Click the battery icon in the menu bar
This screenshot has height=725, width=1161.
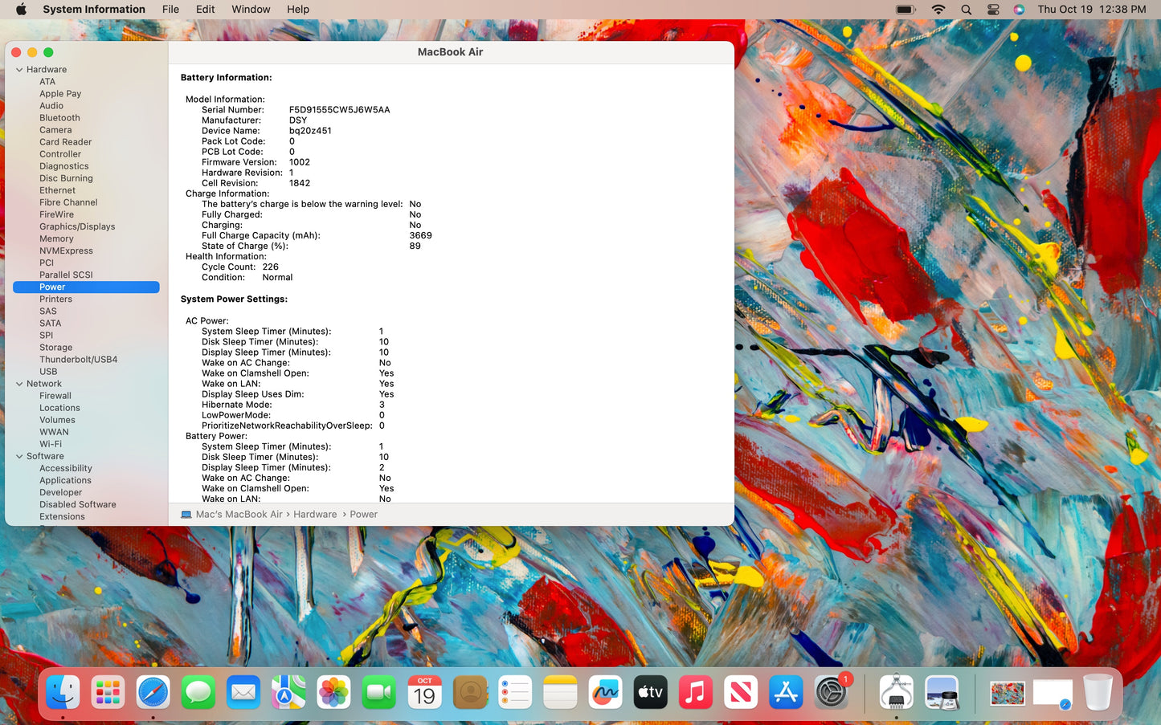905,9
